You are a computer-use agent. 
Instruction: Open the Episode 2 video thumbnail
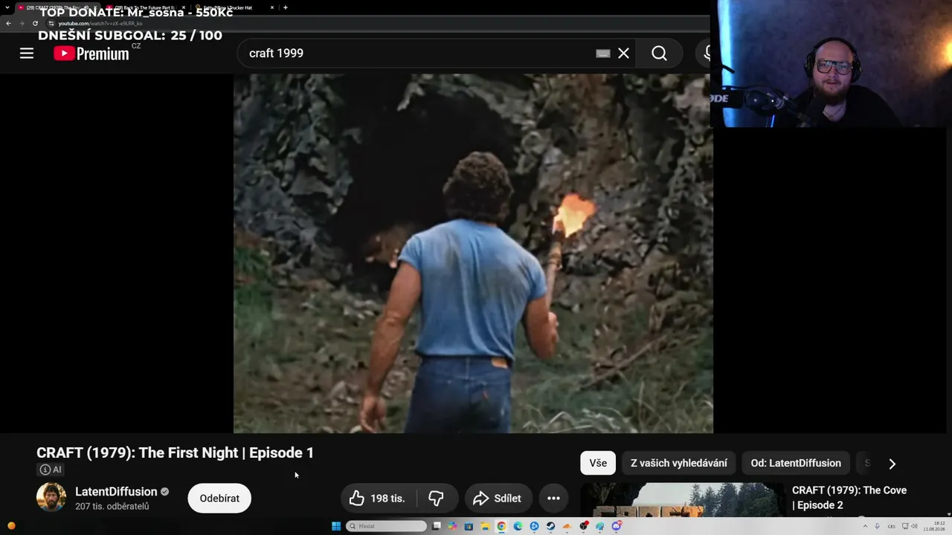pos(682,500)
